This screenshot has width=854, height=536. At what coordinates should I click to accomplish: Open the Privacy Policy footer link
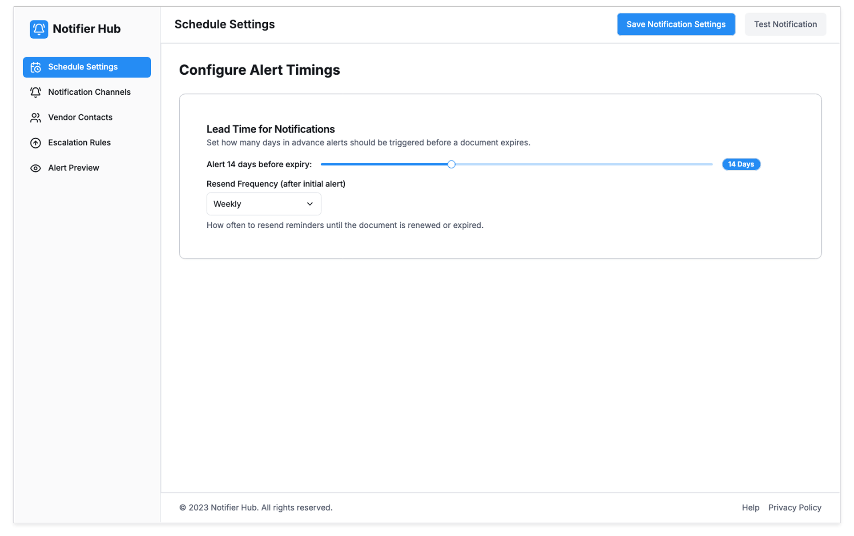click(x=794, y=508)
